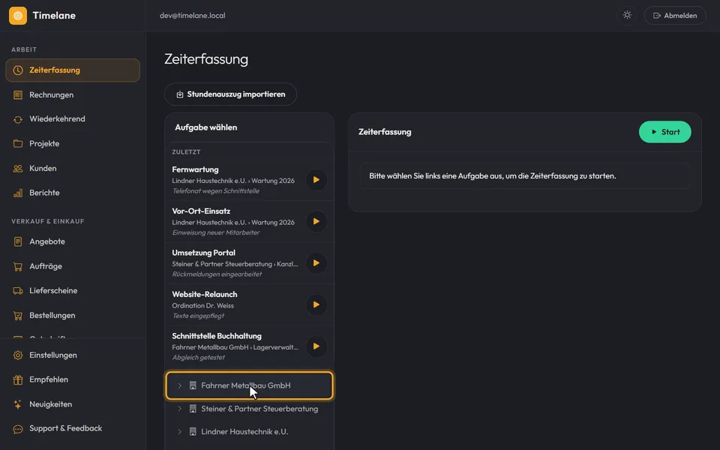This screenshot has height=450, width=720.
Task: Click the Support & Feedback chat icon
Action: [x=18, y=429]
